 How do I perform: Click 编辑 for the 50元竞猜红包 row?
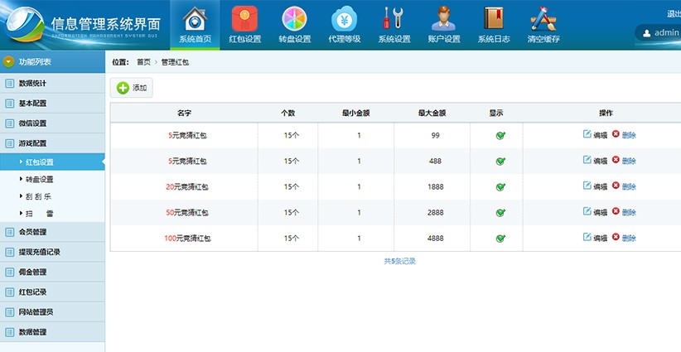[595, 213]
